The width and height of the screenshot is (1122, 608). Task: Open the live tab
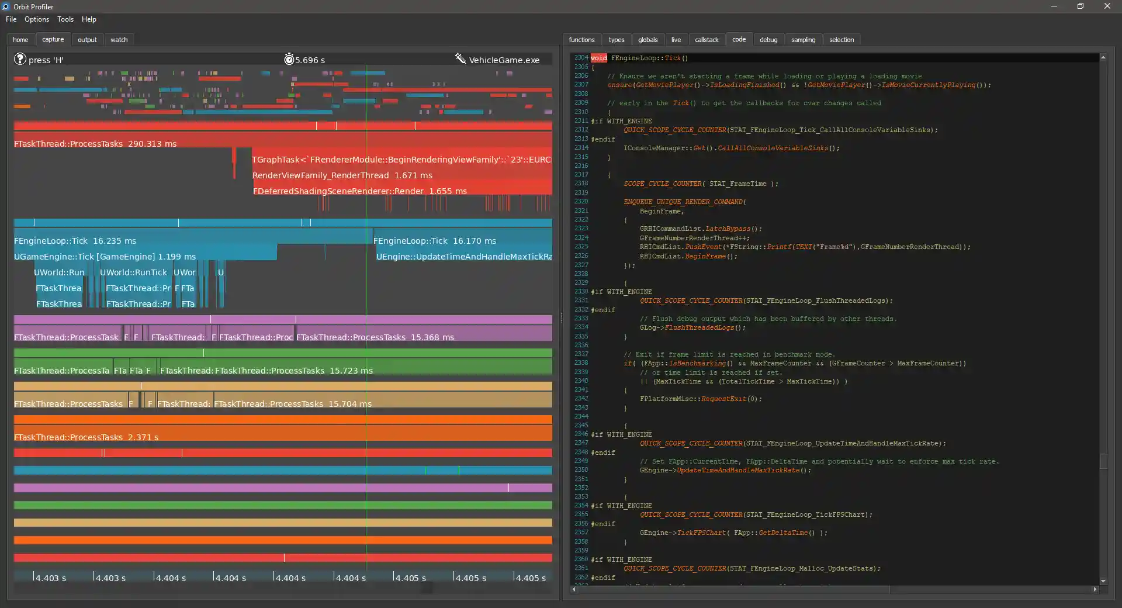point(676,39)
